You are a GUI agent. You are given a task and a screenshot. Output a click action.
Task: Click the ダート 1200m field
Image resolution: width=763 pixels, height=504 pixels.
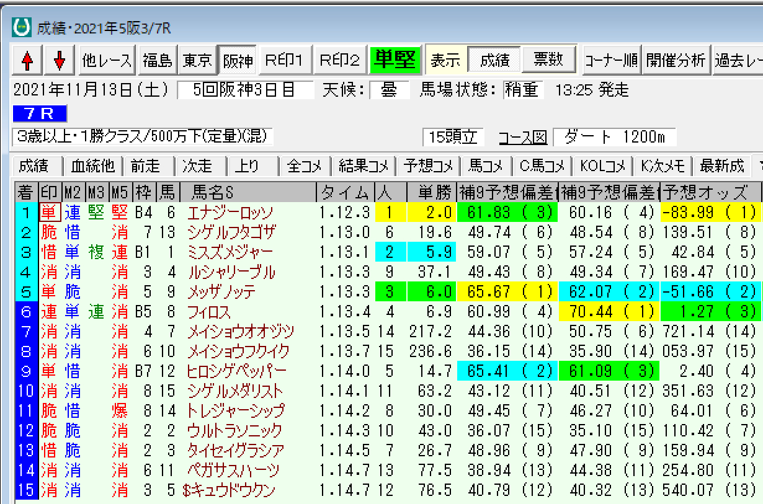[x=614, y=137]
